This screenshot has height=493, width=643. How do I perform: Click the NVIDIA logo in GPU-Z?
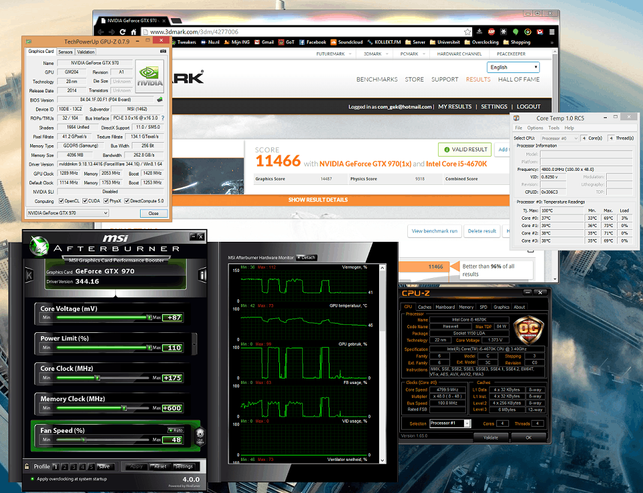[x=149, y=76]
